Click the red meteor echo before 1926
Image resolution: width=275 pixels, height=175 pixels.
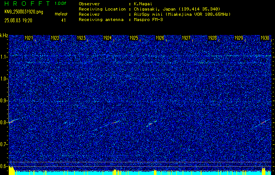click(x=150, y=124)
